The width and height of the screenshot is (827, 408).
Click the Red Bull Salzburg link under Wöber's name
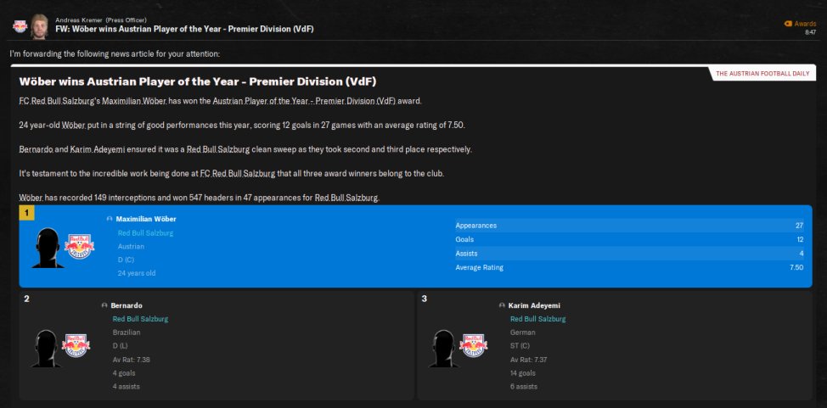click(x=146, y=232)
